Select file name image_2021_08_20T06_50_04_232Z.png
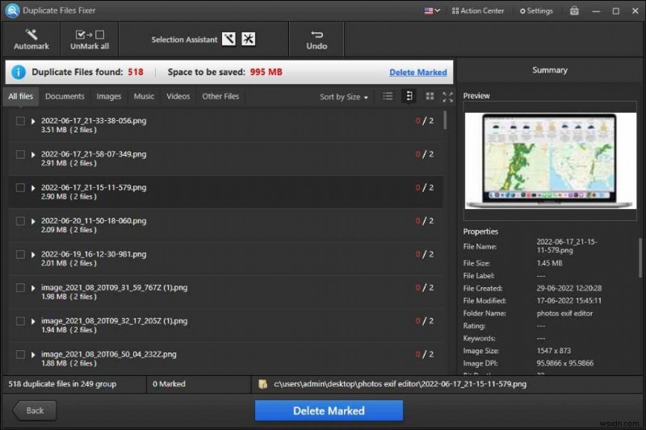Screen dimensions: 646x430 click(109, 354)
